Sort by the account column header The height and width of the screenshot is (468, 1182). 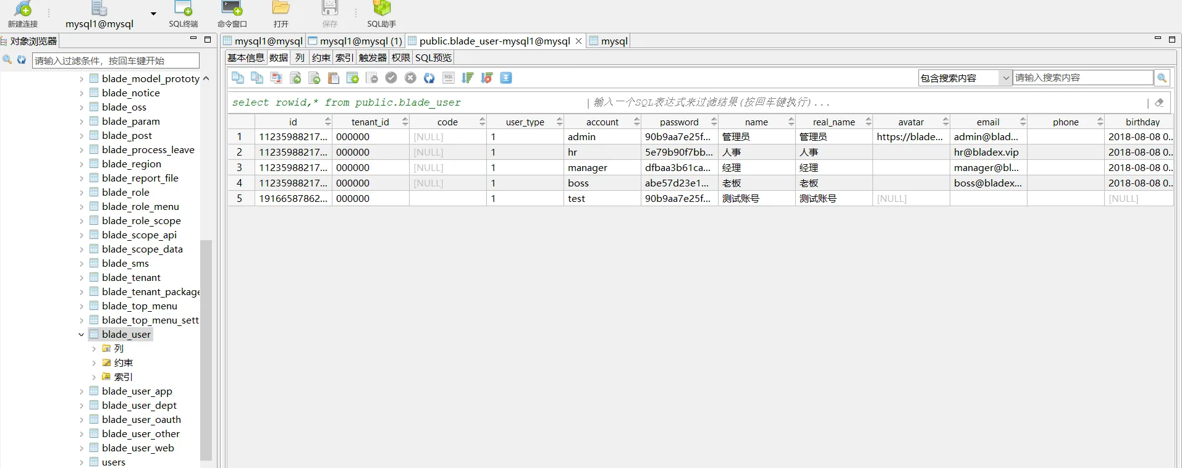click(x=602, y=122)
